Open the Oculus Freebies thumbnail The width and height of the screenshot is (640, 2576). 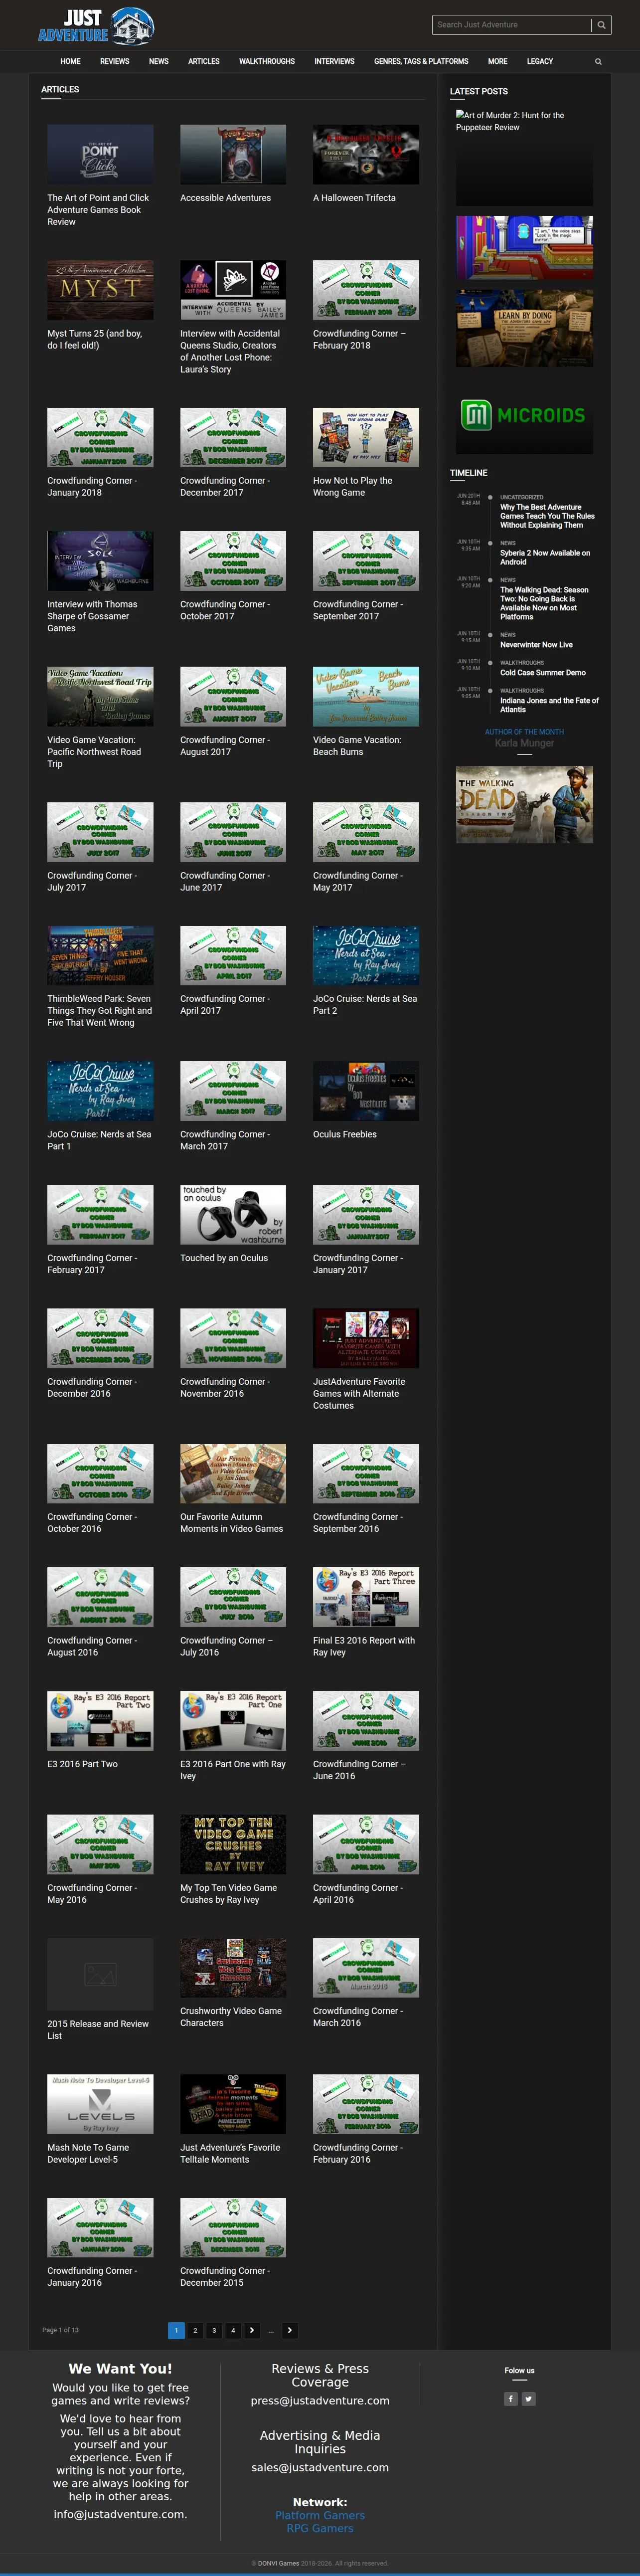point(366,1091)
